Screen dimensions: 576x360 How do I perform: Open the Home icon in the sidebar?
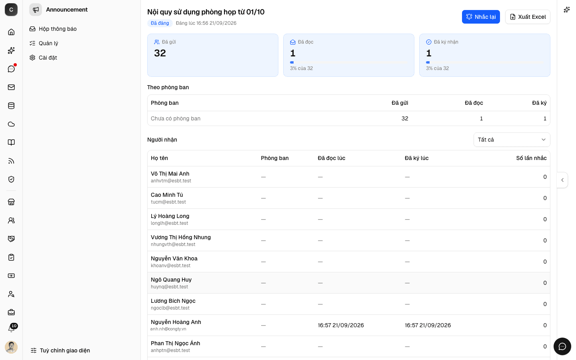[x=11, y=32]
